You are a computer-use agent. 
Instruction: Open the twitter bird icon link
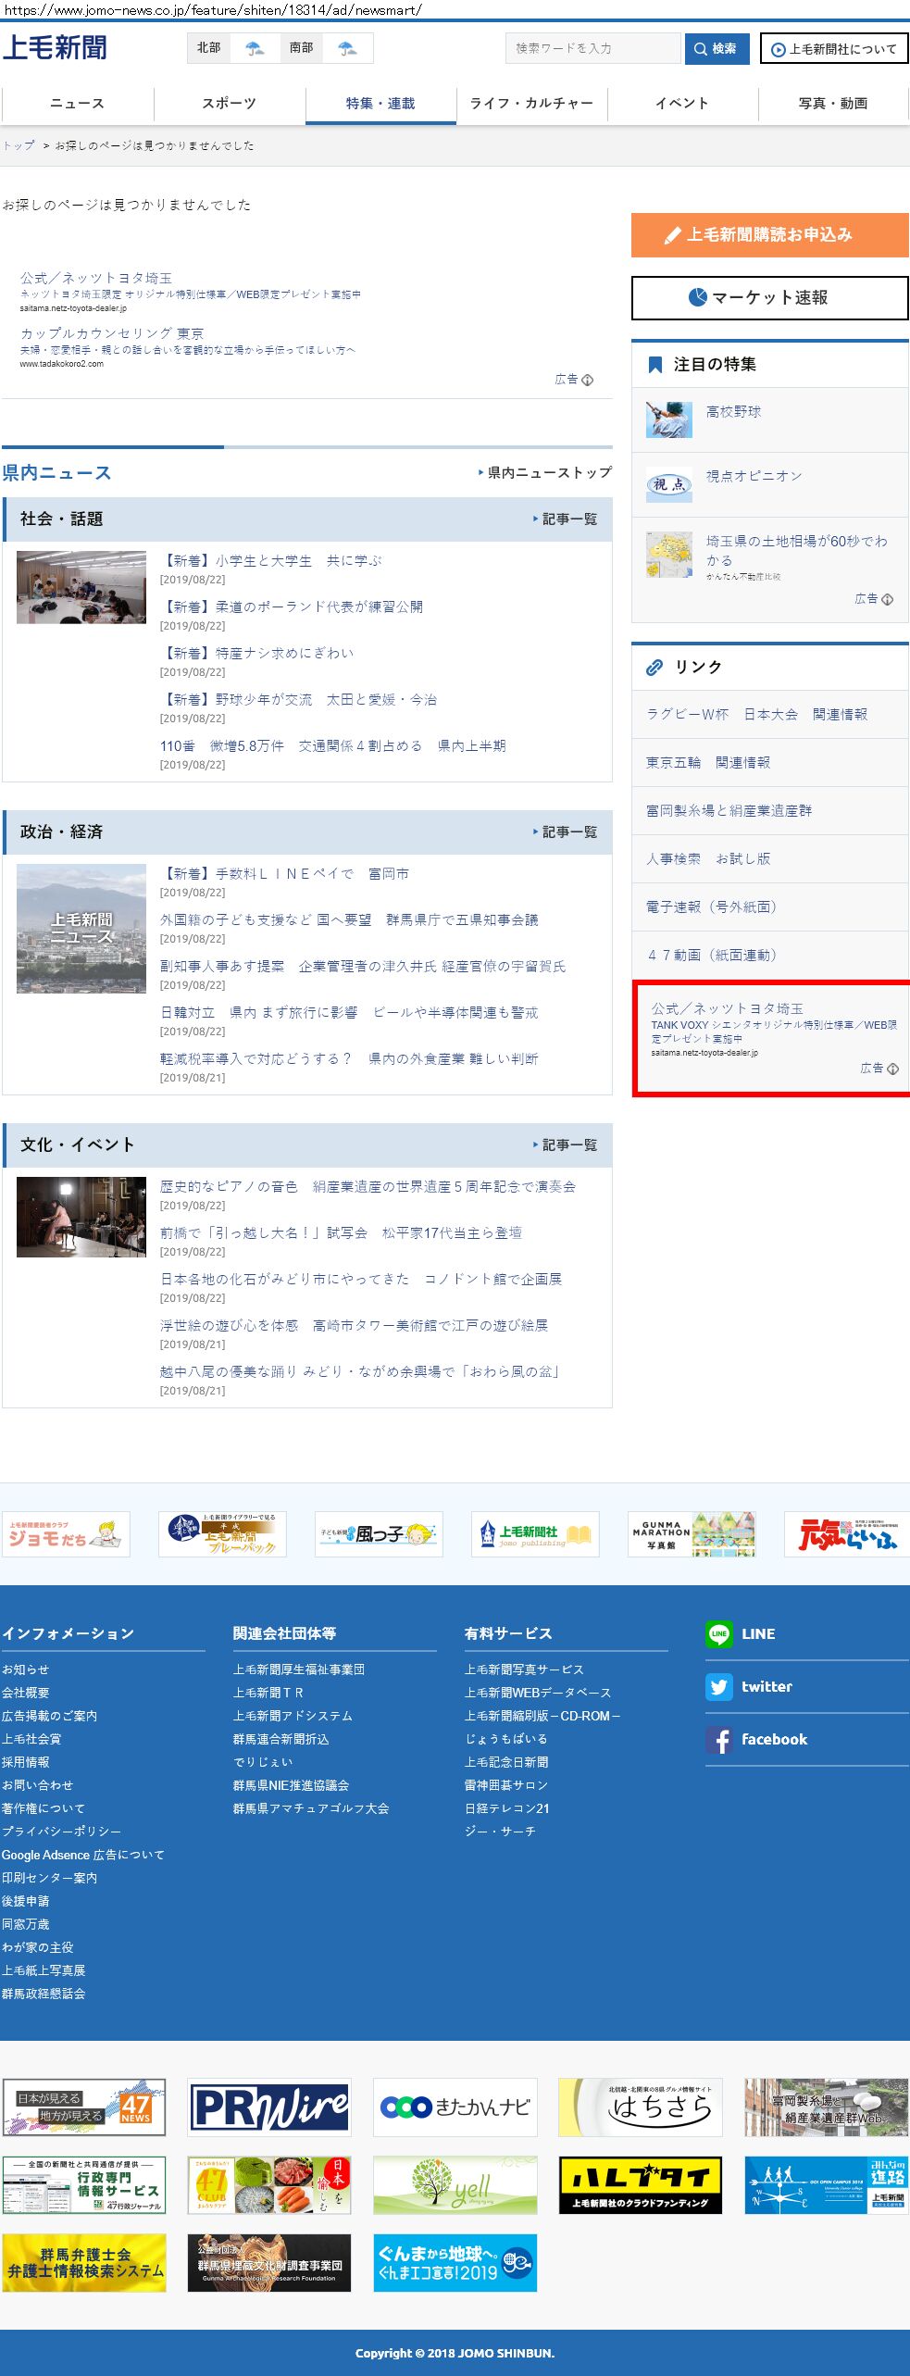click(718, 1686)
